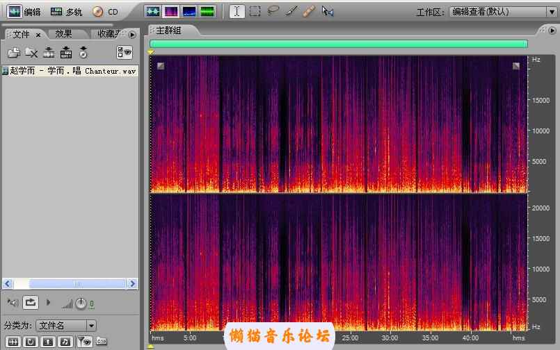Select the spectral phase display icon

tap(207, 11)
